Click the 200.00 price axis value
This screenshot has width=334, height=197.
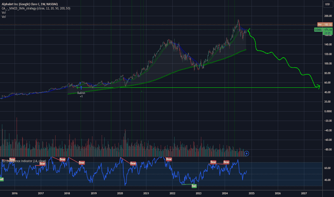[x=328, y=16]
